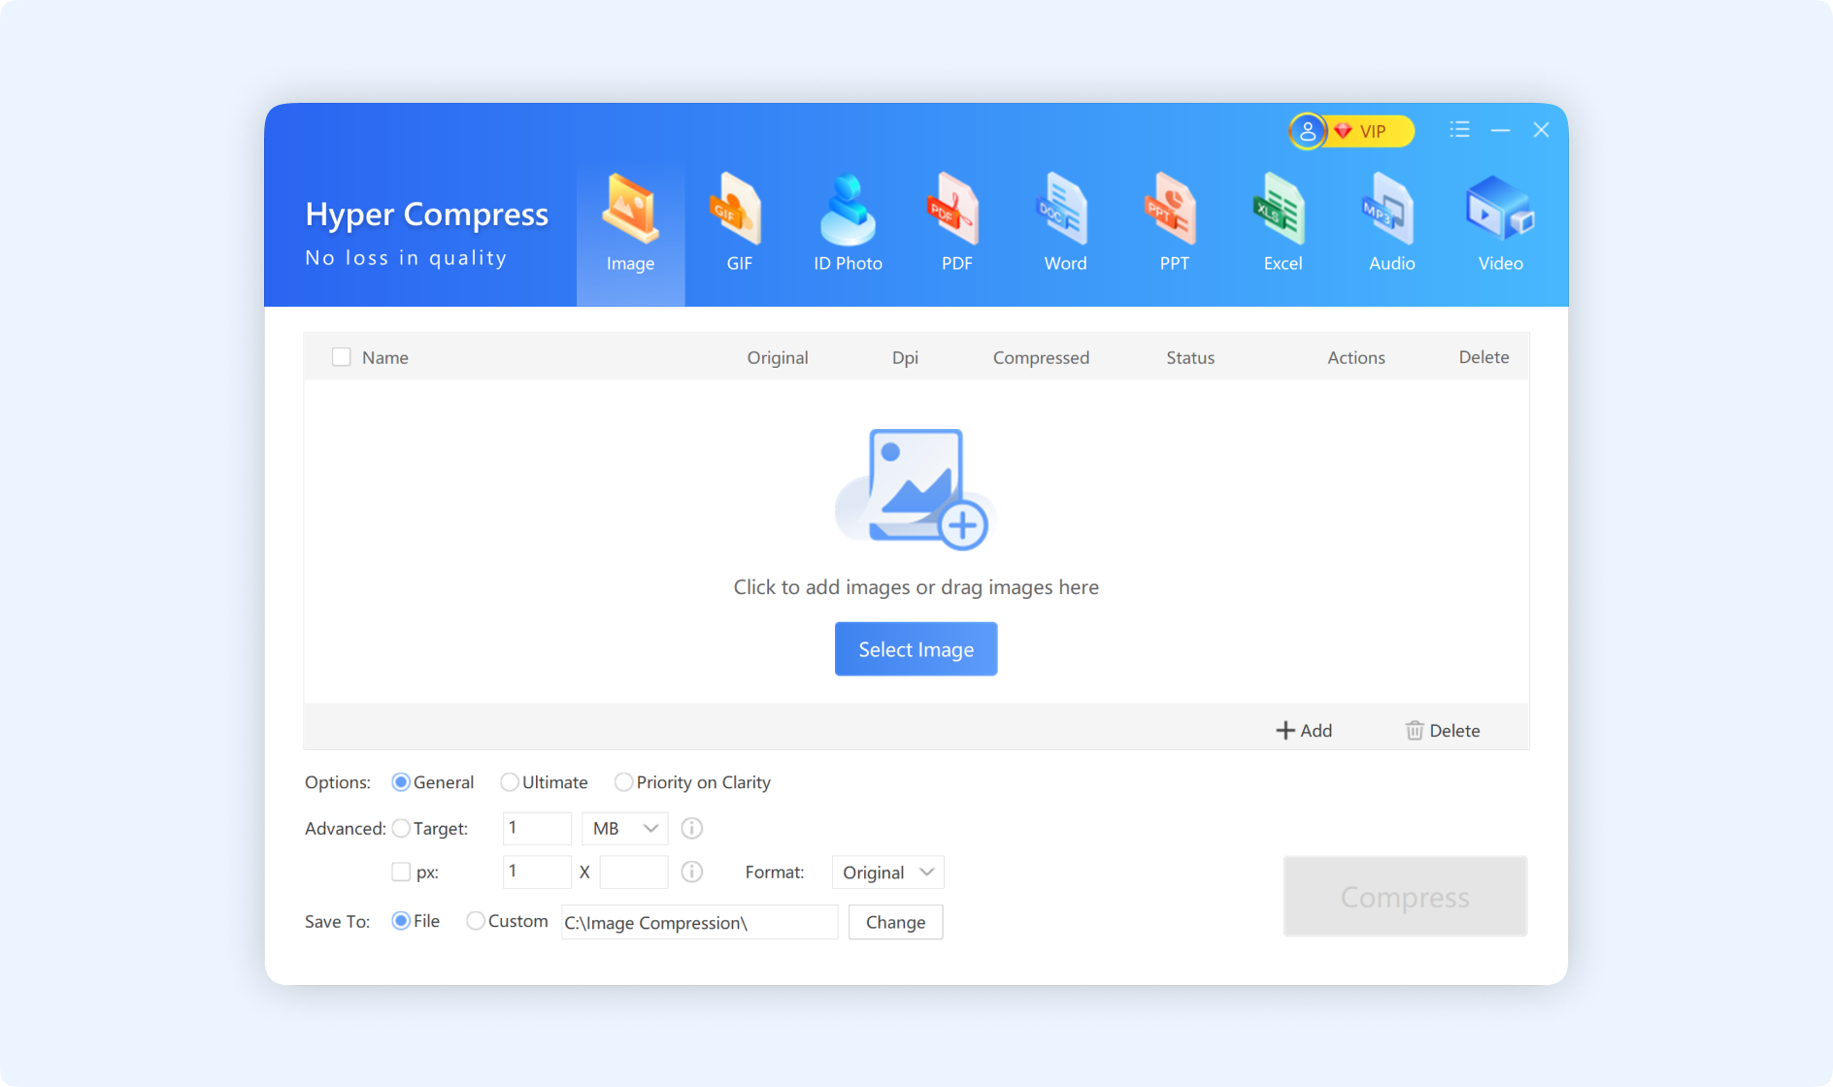The height and width of the screenshot is (1087, 1833).
Task: Click the Delete column header
Action: [x=1483, y=357]
